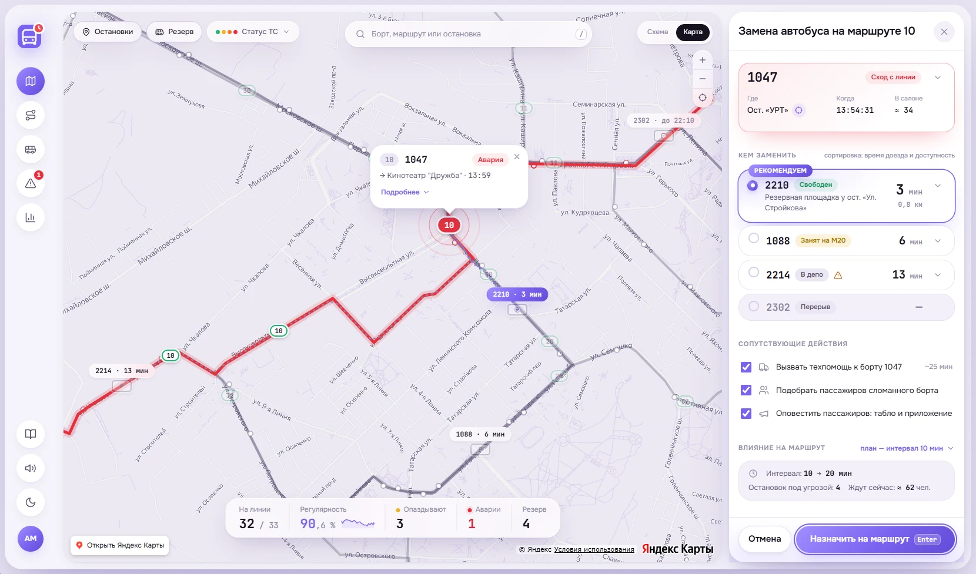
Task: Open the plan interval dropdown
Action: coord(907,448)
